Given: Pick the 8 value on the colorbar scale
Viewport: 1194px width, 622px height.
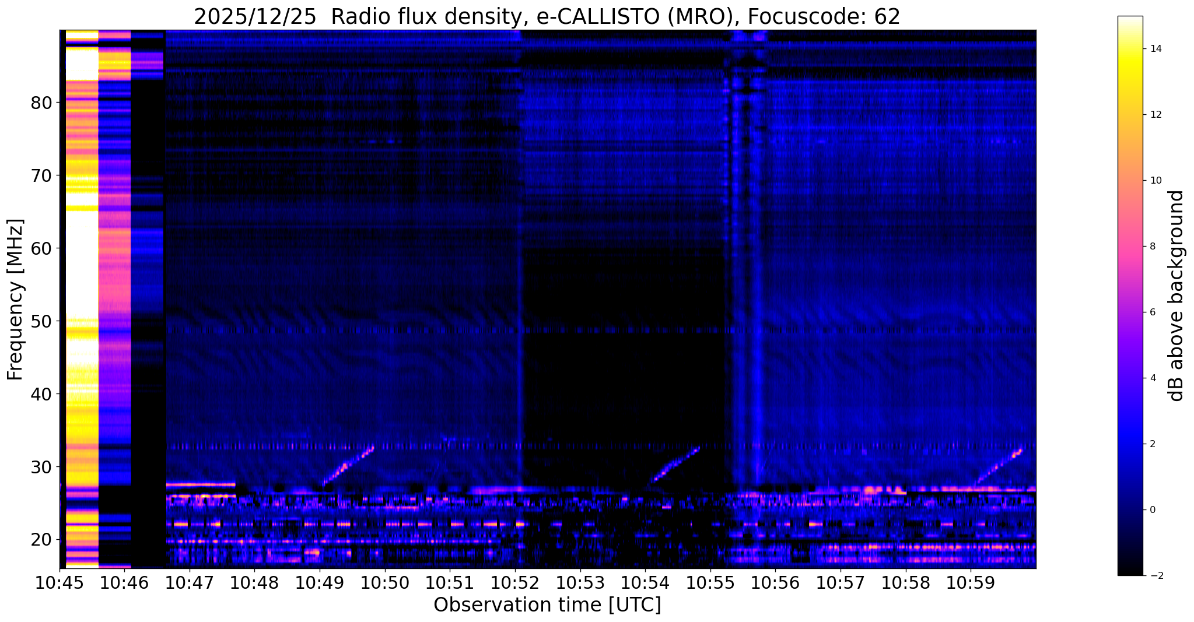Looking at the screenshot, I should coord(1153,247).
